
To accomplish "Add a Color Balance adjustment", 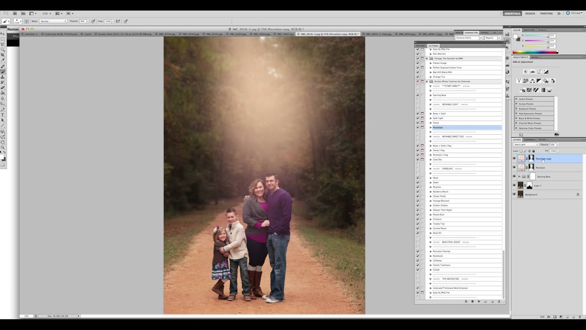I will [532, 81].
